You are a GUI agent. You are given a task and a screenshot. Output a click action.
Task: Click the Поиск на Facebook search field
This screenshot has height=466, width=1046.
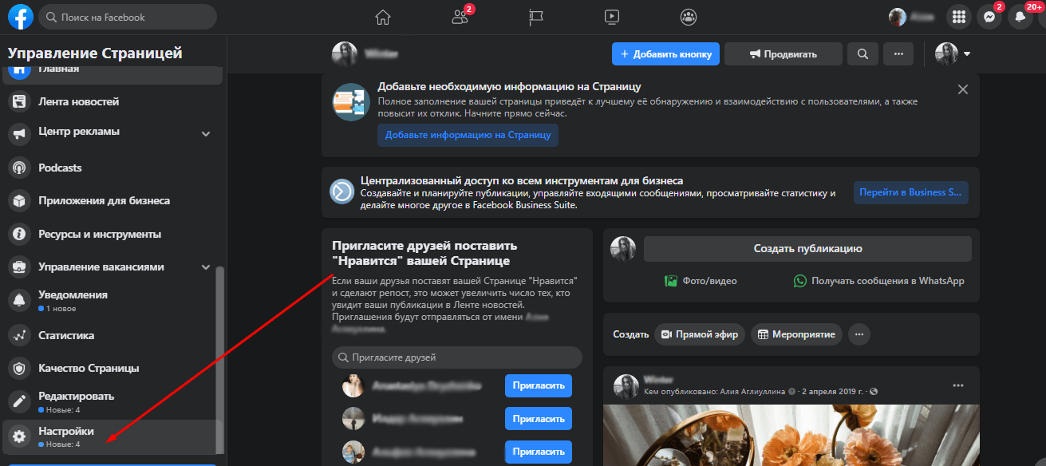coord(128,17)
